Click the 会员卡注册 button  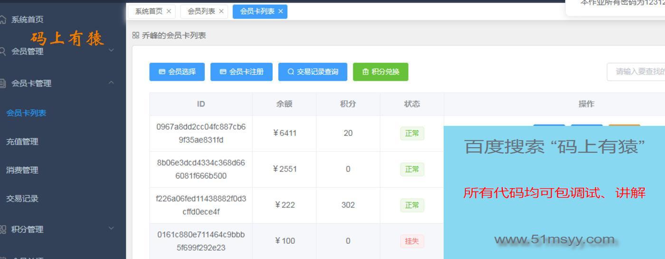241,72
